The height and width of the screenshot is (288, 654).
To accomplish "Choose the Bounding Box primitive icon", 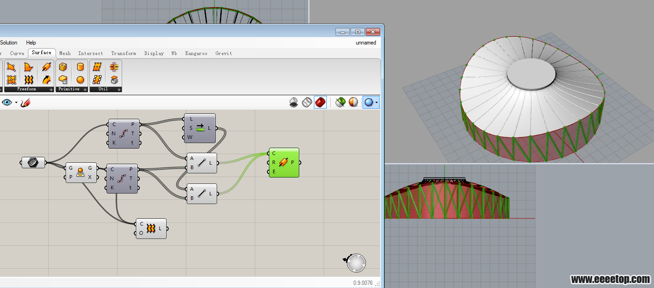I will [63, 67].
